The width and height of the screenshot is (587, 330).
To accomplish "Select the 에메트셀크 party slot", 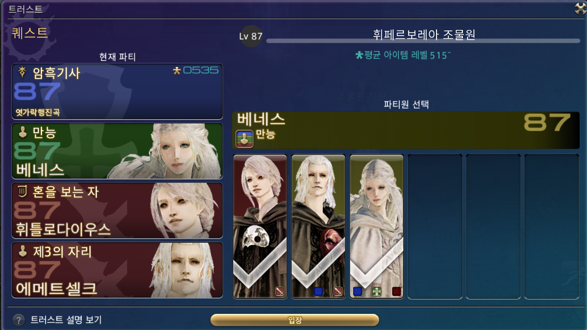I will (x=117, y=270).
